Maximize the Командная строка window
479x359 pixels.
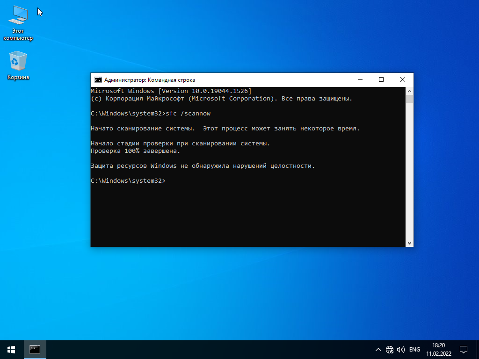[381, 79]
